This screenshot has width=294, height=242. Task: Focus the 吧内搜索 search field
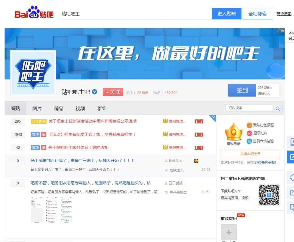point(249,108)
